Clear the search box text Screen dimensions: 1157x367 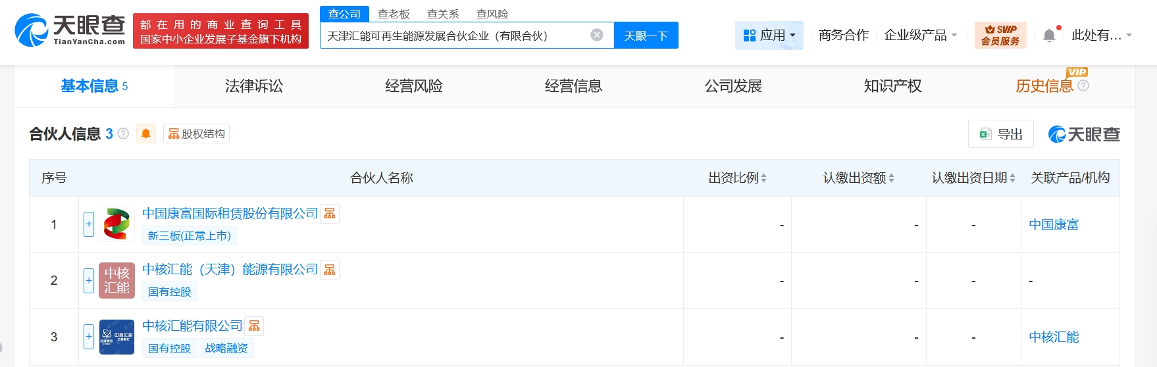tap(596, 36)
